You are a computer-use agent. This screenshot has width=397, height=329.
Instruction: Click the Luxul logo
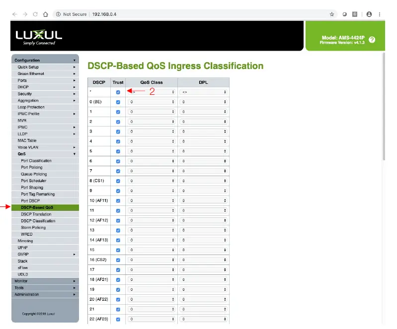(x=39, y=37)
